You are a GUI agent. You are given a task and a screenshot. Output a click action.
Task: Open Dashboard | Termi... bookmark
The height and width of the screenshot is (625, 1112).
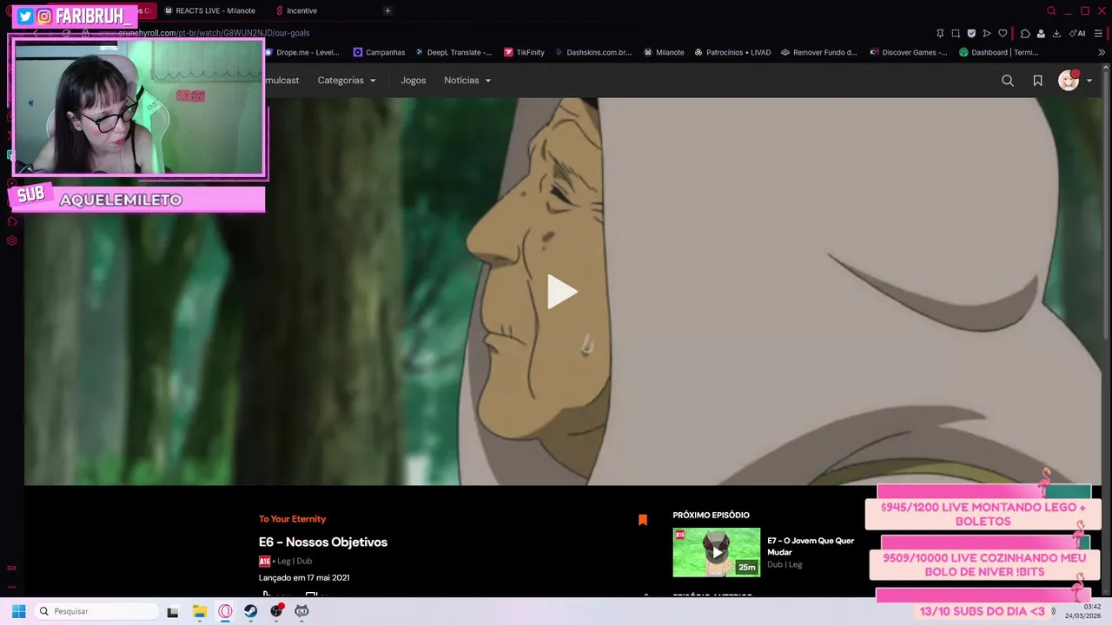[x=998, y=52]
